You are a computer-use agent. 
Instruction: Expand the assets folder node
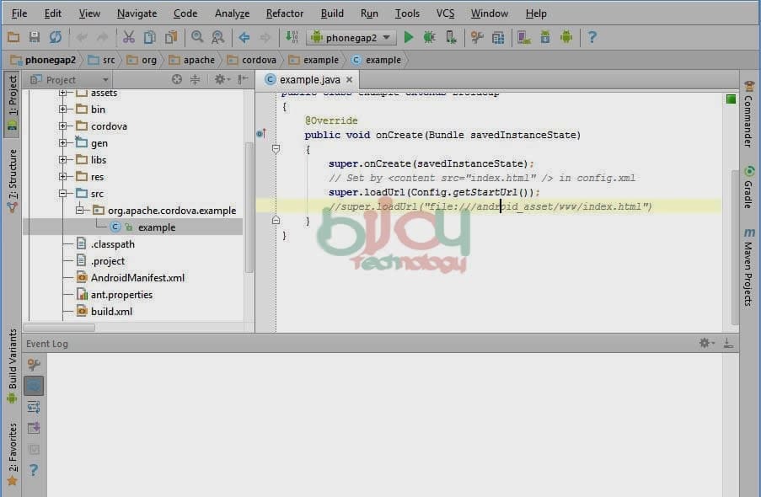point(63,94)
